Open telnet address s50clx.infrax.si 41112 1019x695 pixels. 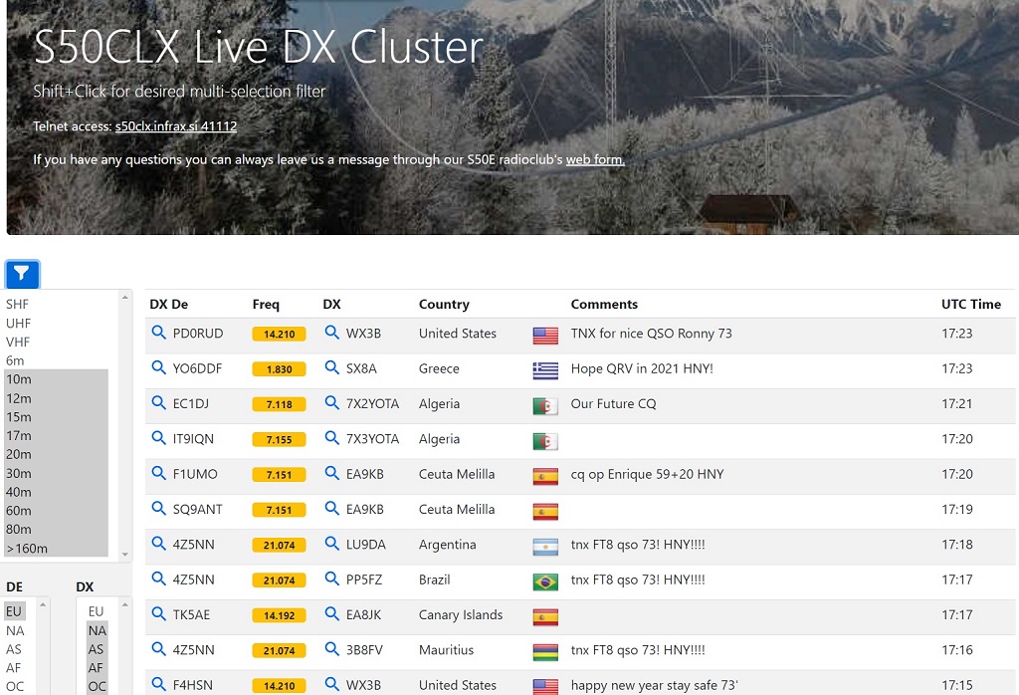(176, 126)
